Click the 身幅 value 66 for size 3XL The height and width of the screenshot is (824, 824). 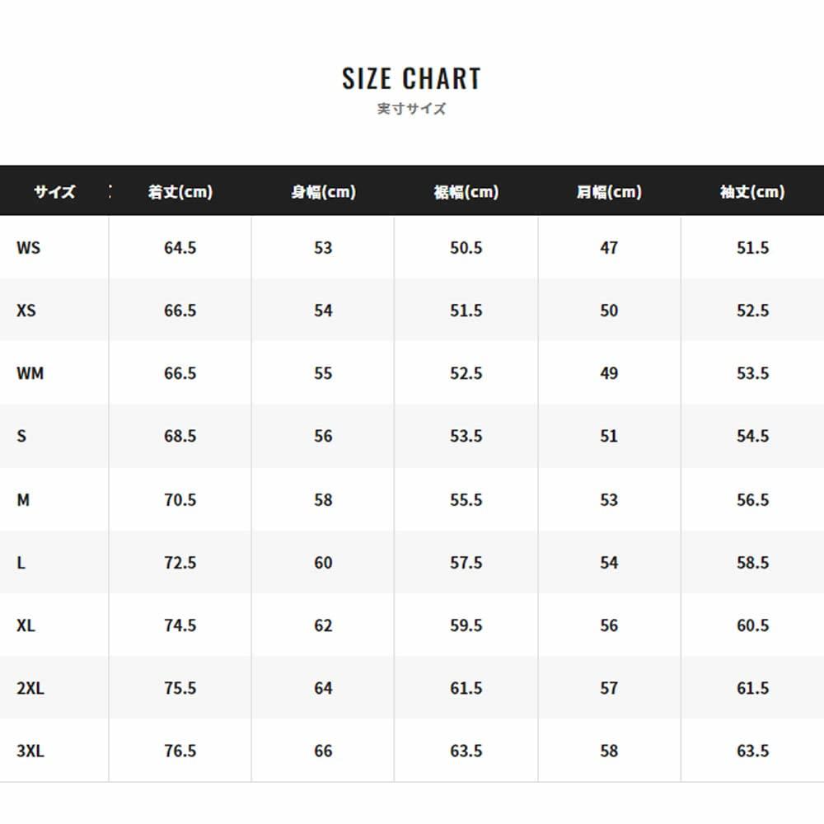click(323, 751)
